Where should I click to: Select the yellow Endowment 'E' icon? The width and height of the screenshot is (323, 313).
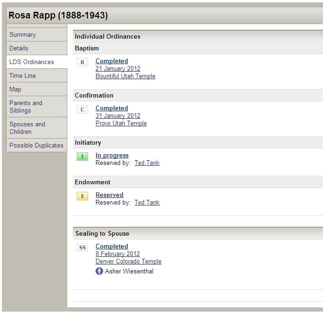coord(82,196)
